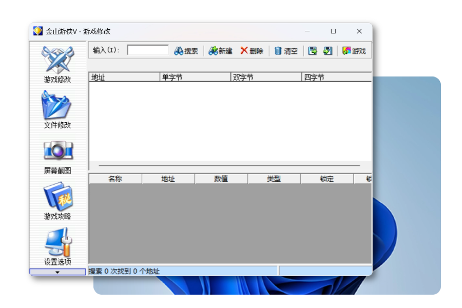Click the 锁定 column header

pos(327,179)
